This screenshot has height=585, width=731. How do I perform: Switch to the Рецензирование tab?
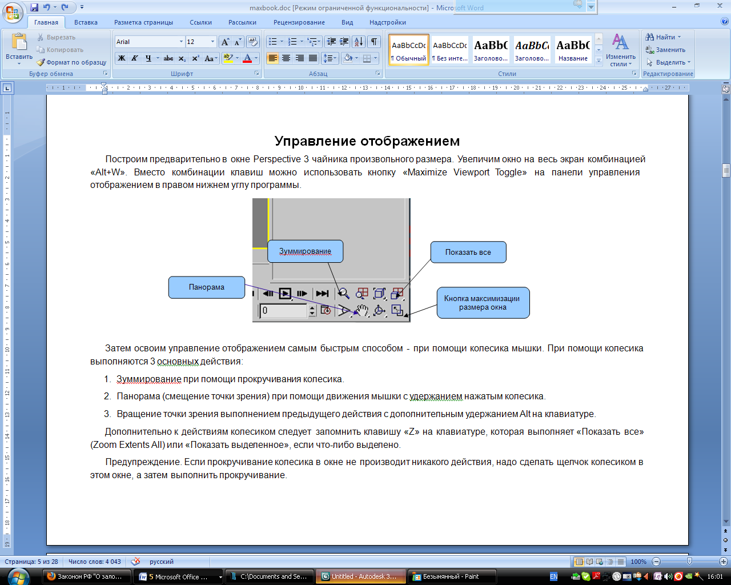[x=299, y=22]
